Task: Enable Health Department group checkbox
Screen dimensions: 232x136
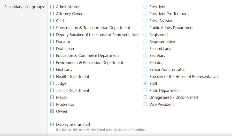Action: point(52,76)
